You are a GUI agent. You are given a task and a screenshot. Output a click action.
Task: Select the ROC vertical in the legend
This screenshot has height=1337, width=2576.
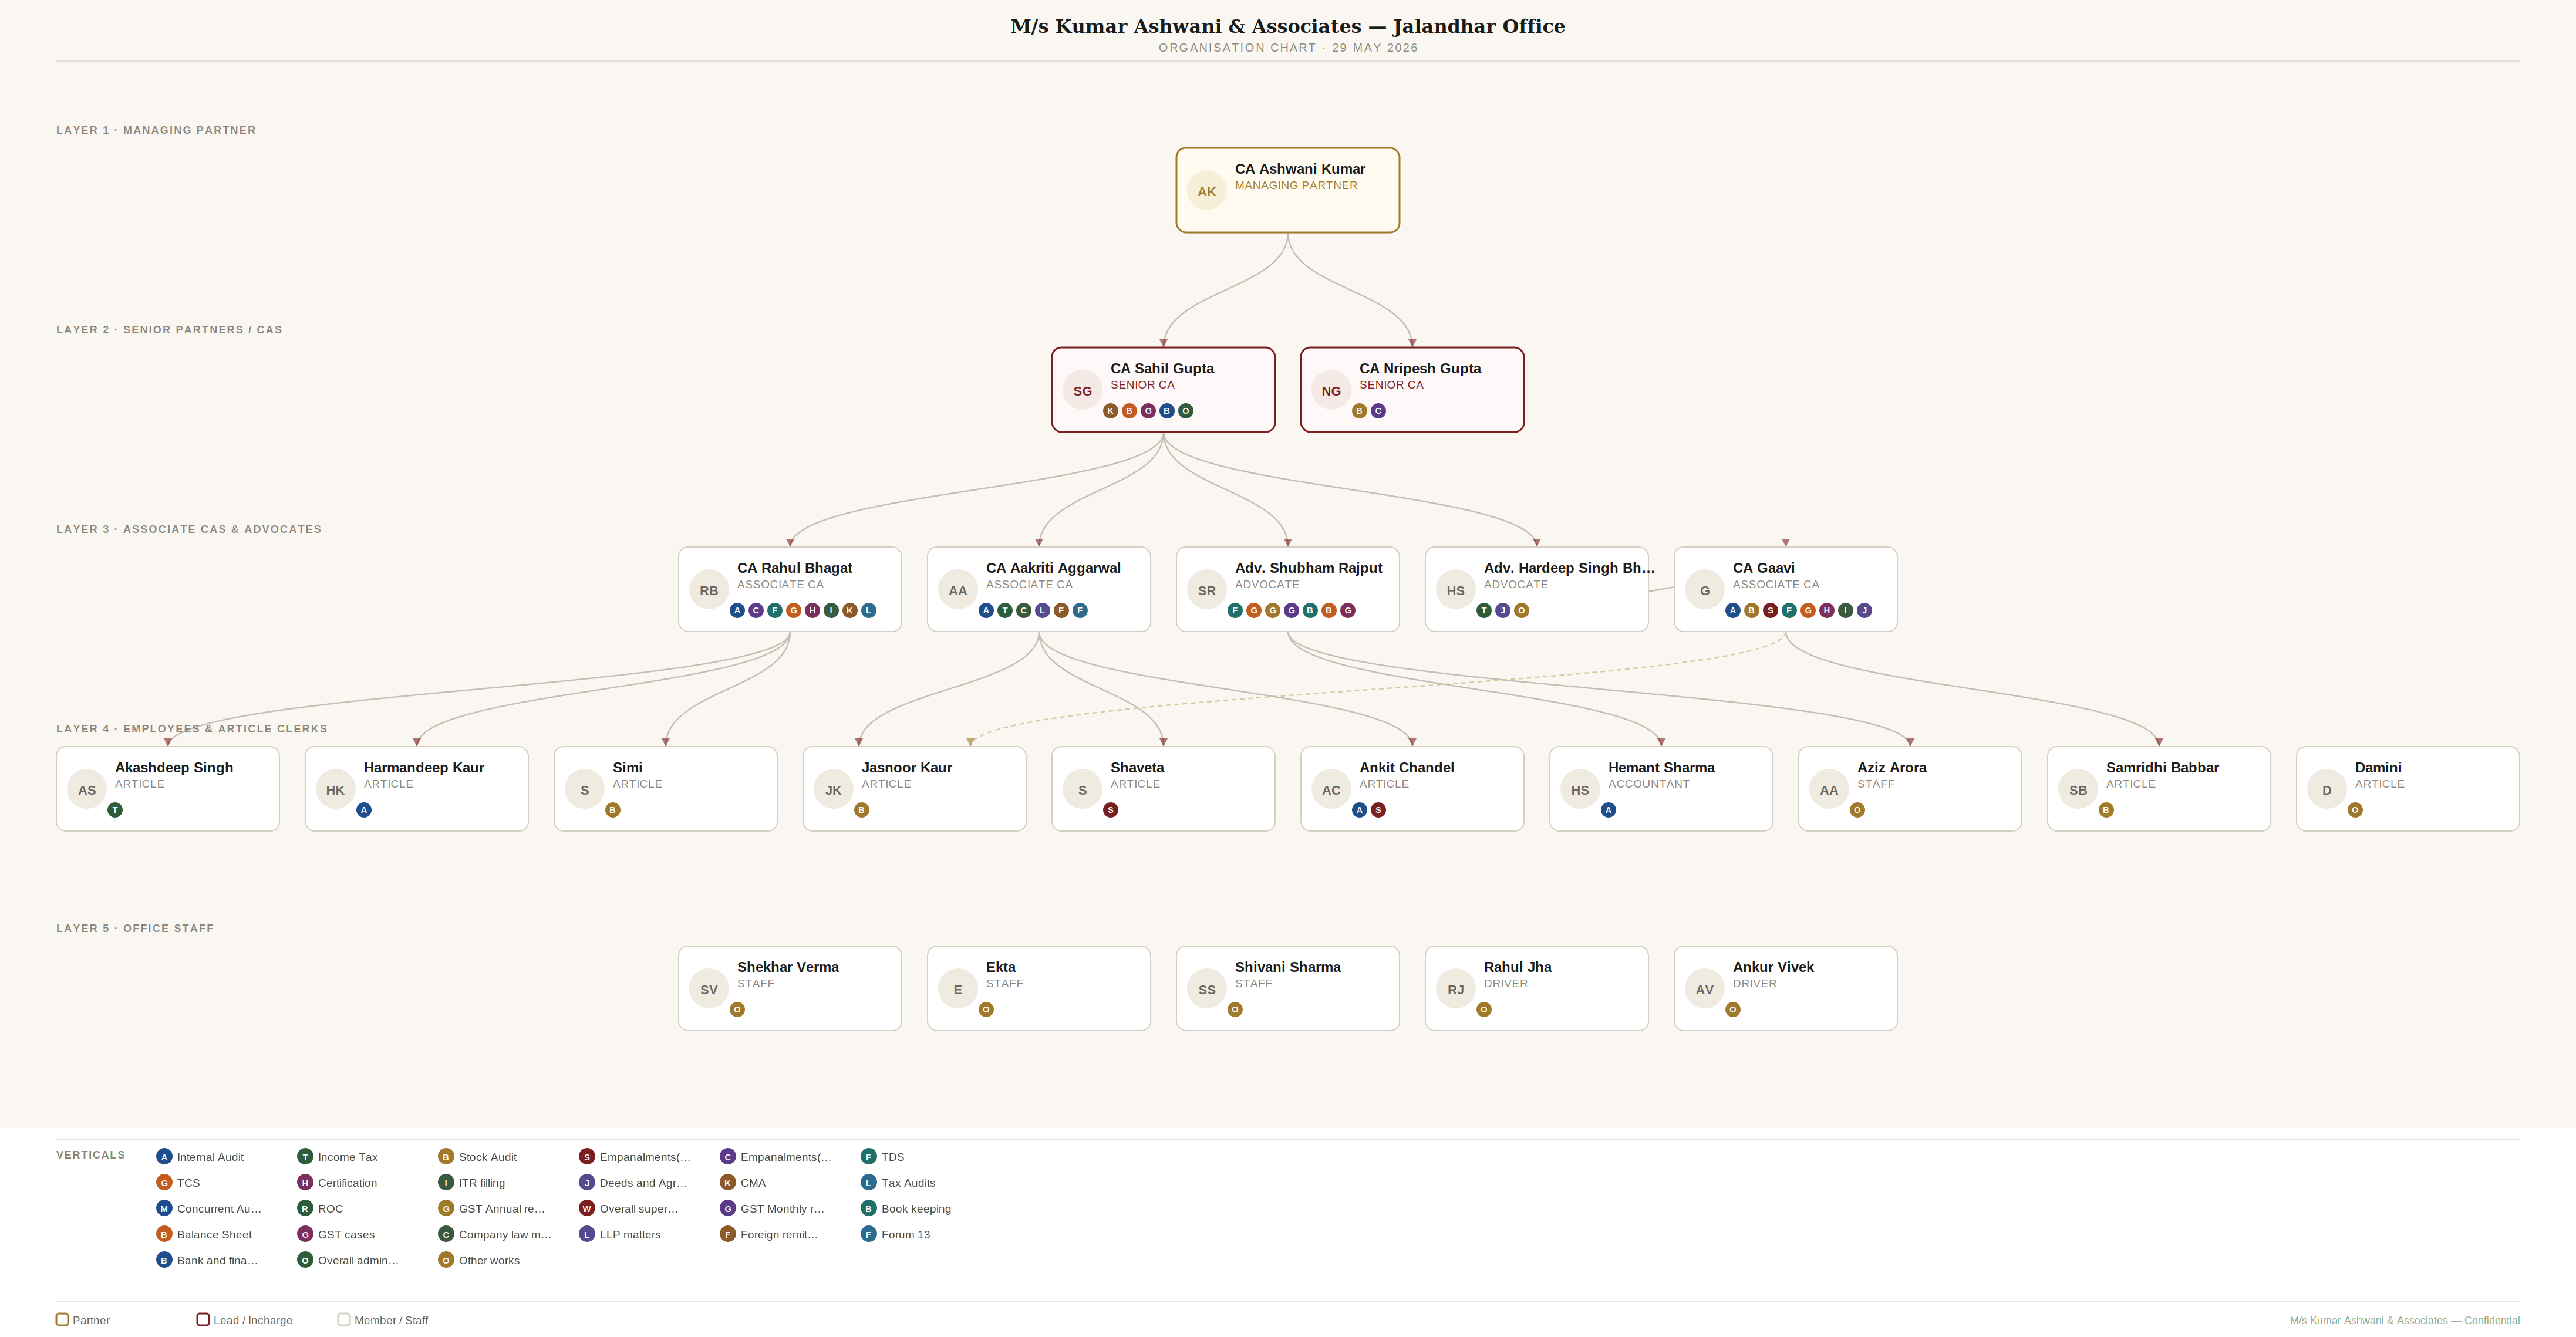320,1209
